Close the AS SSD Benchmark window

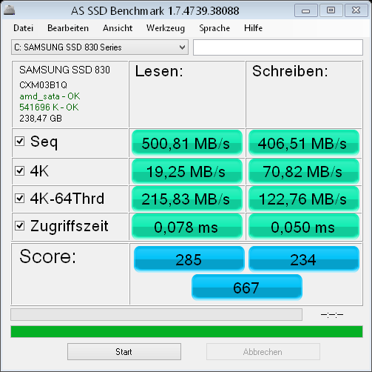point(356,10)
